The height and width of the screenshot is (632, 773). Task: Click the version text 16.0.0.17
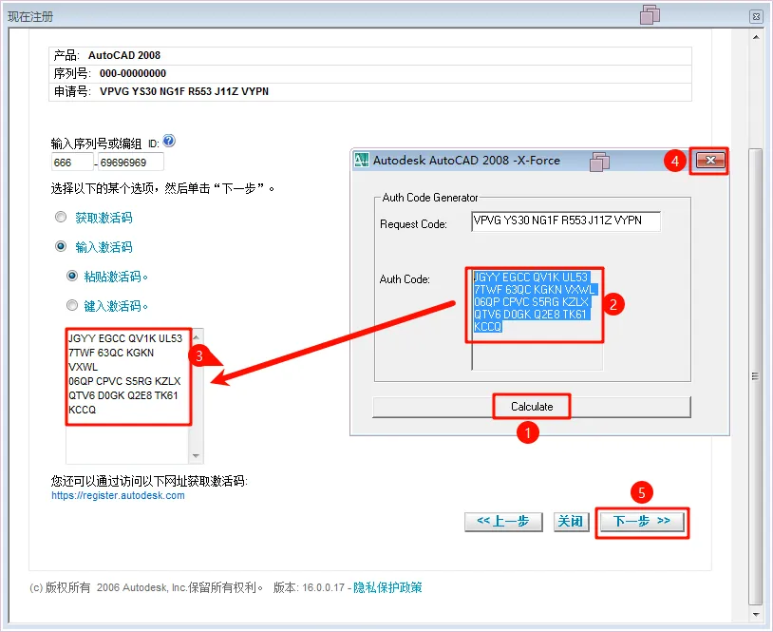tap(324, 587)
